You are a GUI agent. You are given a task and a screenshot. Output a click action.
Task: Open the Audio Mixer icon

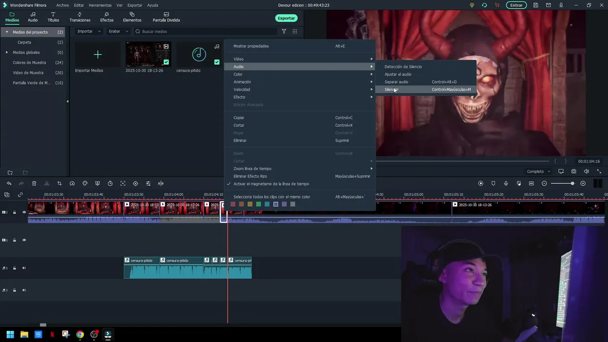coord(519,183)
